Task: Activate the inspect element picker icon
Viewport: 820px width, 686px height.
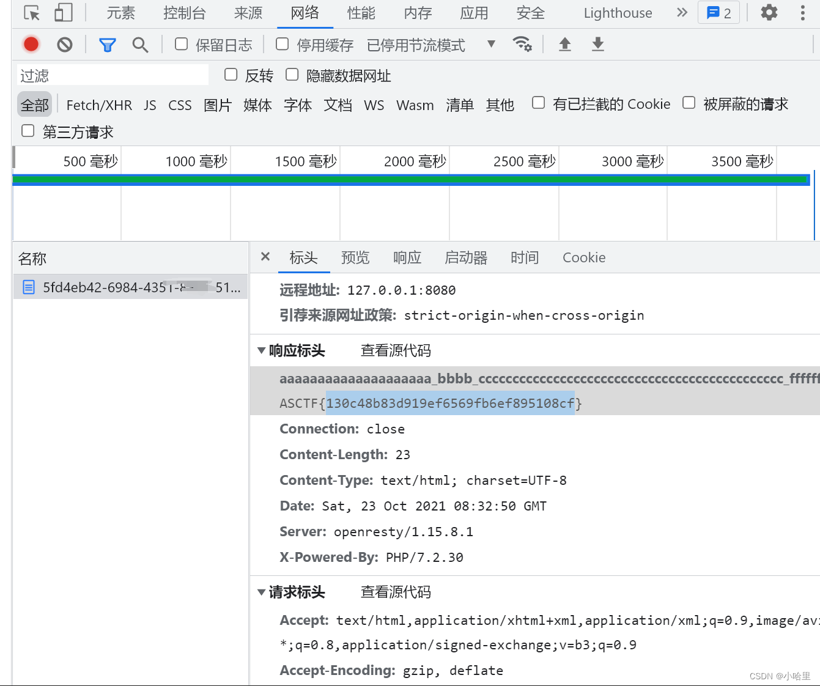Action: click(32, 13)
